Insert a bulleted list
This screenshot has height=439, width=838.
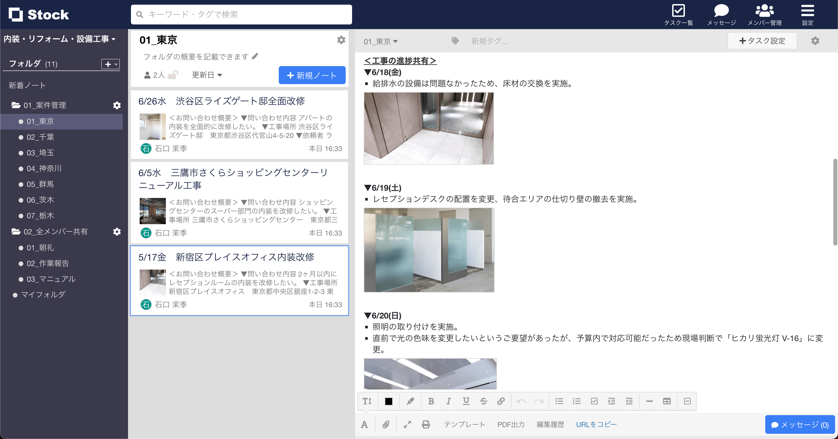[x=559, y=401]
